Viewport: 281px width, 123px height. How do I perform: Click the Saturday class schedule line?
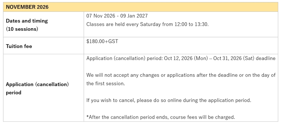tap(147, 24)
